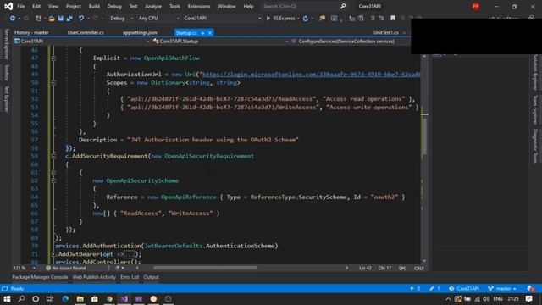Toggle the bookmark toolbar icon
542x305 pixels.
393,18
